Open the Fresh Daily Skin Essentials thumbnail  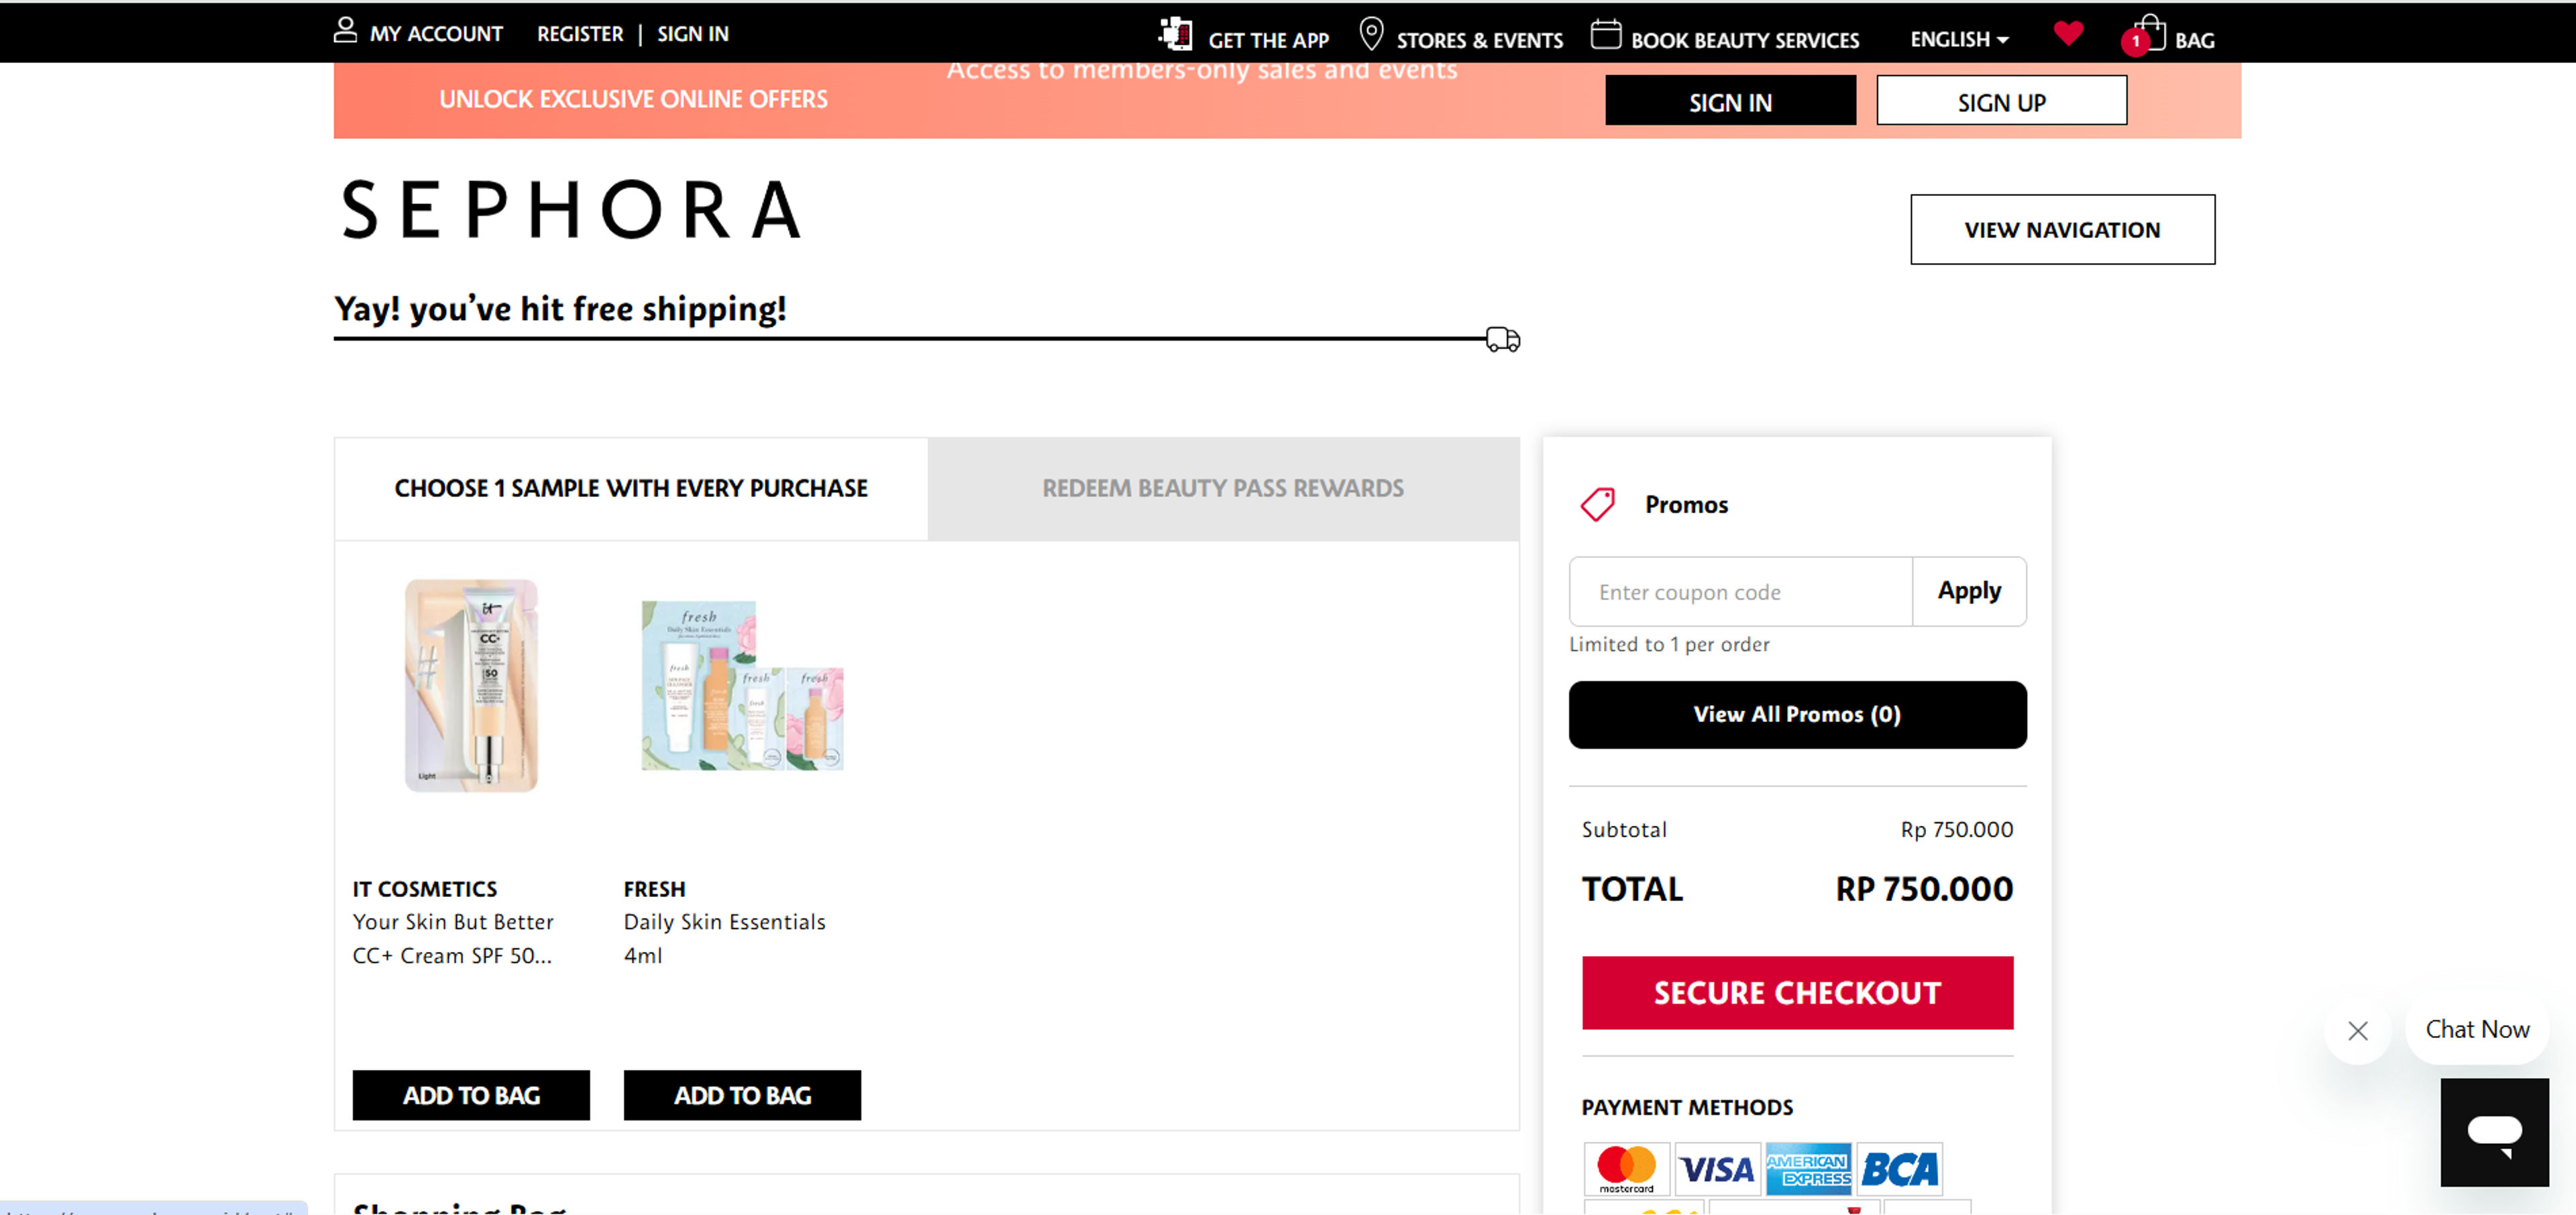click(x=742, y=686)
